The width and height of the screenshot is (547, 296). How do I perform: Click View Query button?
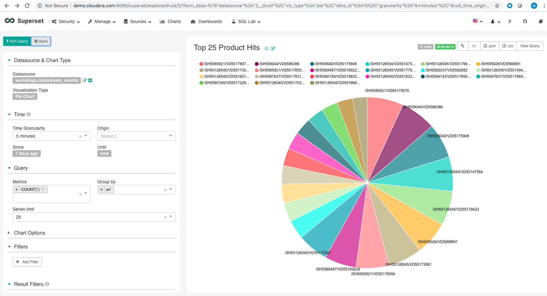click(x=530, y=46)
